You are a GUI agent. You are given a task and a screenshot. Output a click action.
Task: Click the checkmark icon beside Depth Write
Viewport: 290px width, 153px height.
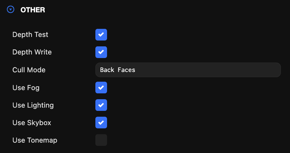pos(101,52)
